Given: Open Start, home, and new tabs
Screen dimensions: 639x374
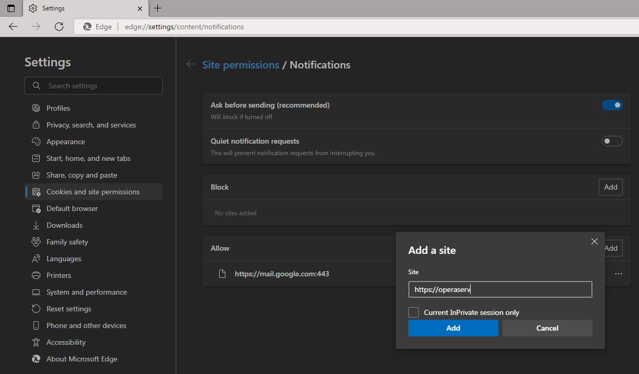Looking at the screenshot, I should pos(88,158).
